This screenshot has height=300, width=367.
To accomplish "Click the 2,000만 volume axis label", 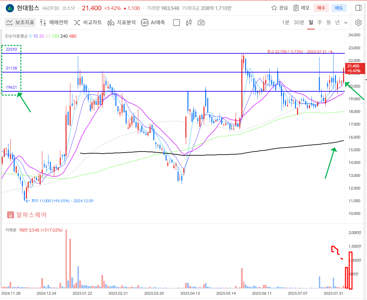I will click(355, 233).
